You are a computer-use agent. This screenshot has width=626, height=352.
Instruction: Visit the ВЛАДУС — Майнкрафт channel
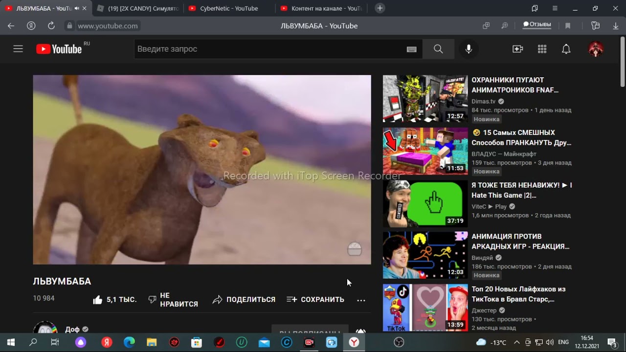504,154
